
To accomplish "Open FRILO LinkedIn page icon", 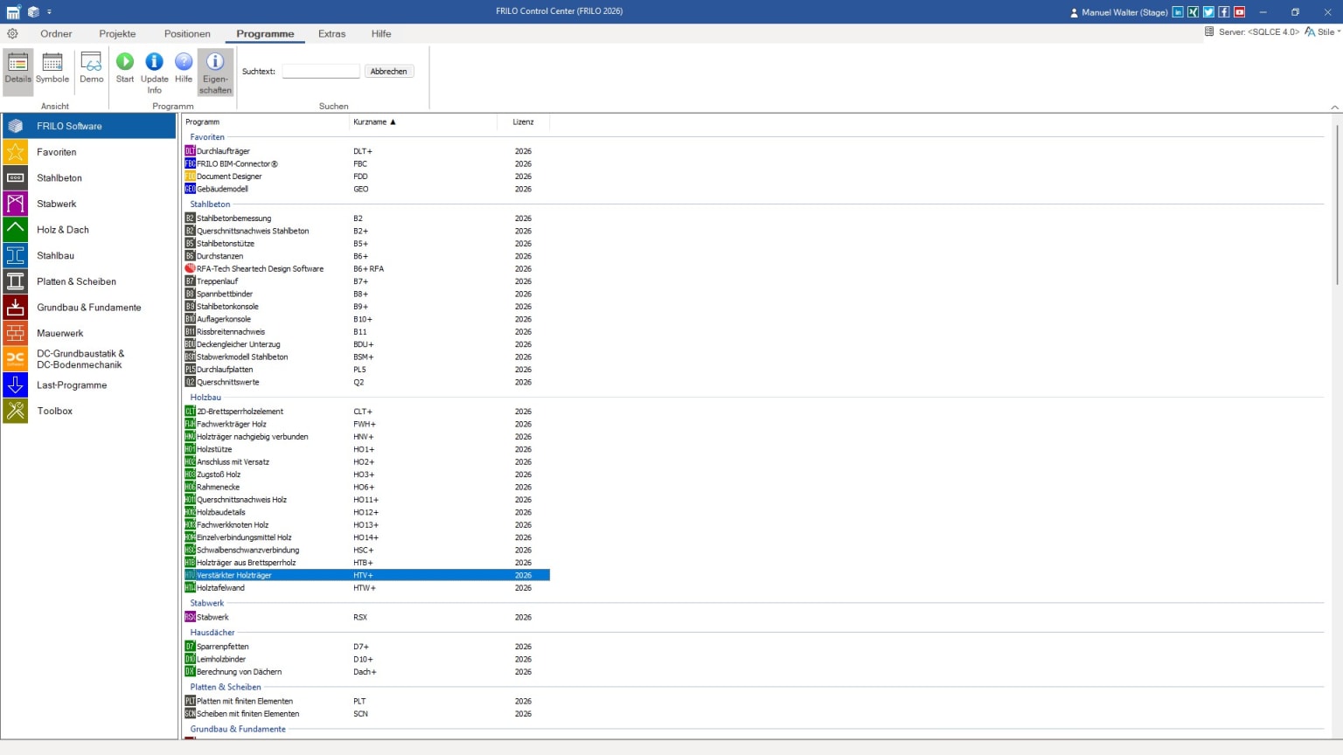I will pyautogui.click(x=1178, y=12).
